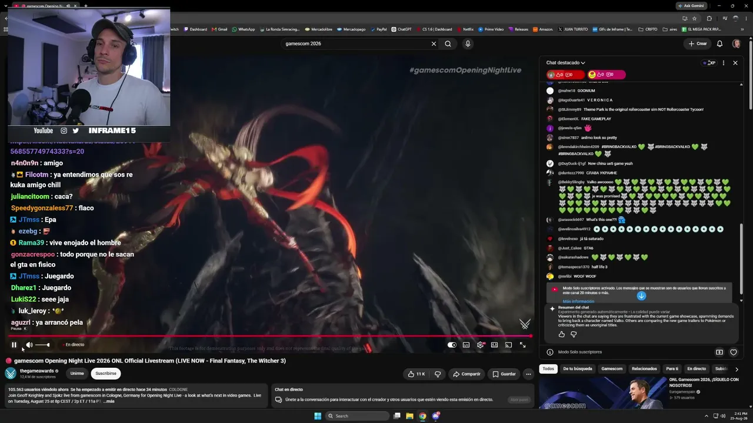Open the ChatGPT bookmark
This screenshot has width=753, height=423.
click(401, 29)
